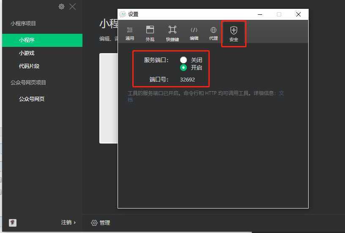Click the gear icon beside 管理
Image resolution: width=345 pixels, height=233 pixels.
(94, 223)
